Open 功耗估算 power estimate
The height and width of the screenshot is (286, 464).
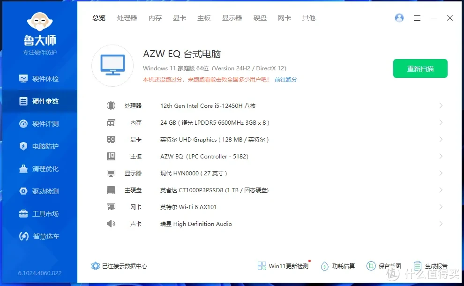coord(337,266)
